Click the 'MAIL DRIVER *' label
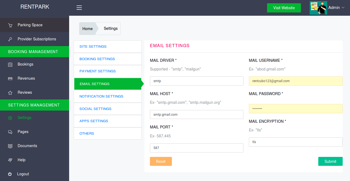 click(x=163, y=60)
